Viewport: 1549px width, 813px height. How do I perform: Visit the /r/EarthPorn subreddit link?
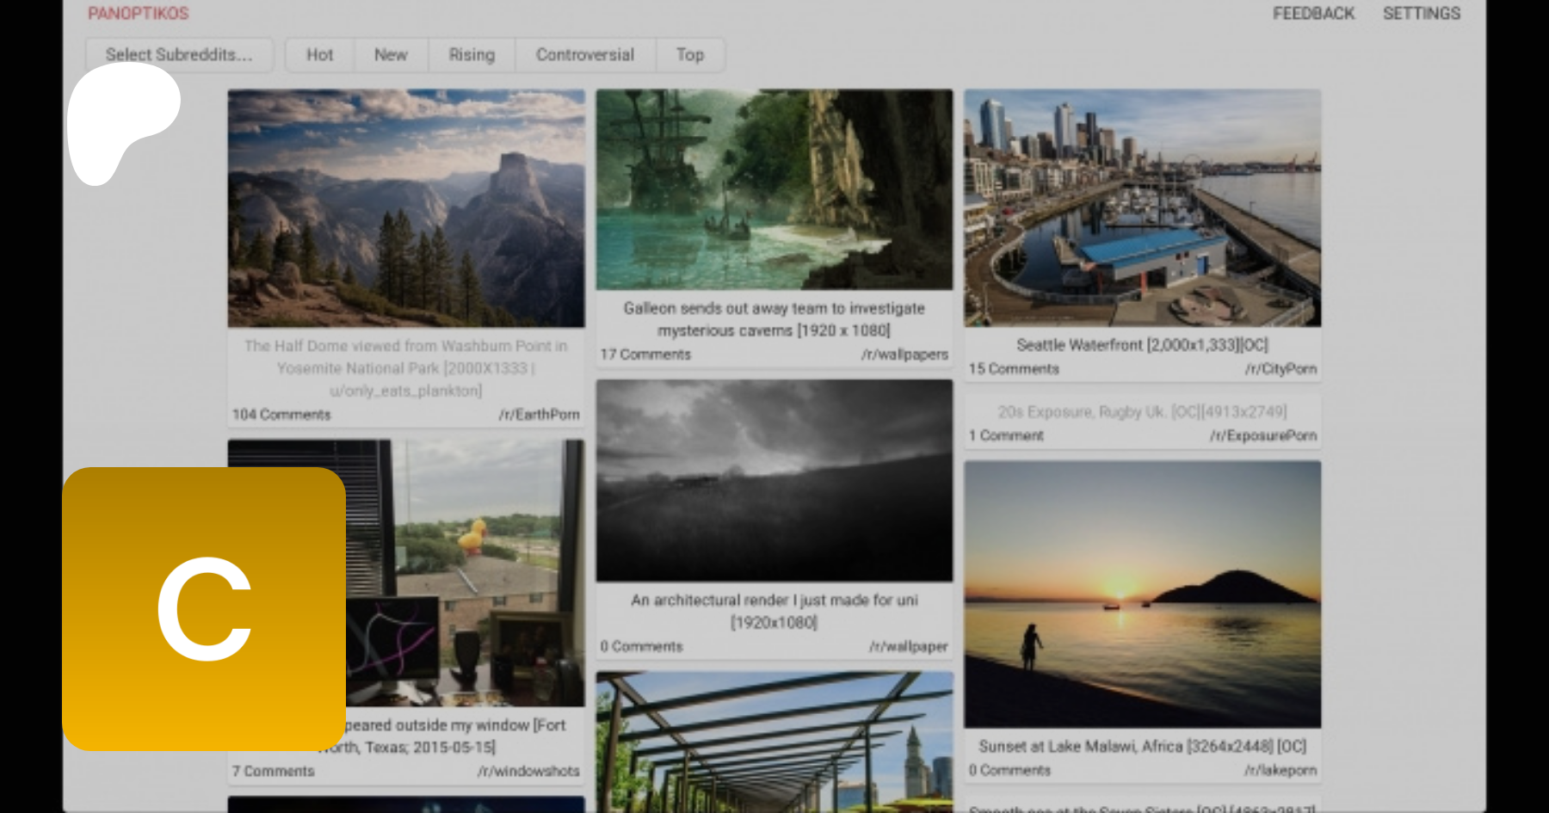coord(539,415)
